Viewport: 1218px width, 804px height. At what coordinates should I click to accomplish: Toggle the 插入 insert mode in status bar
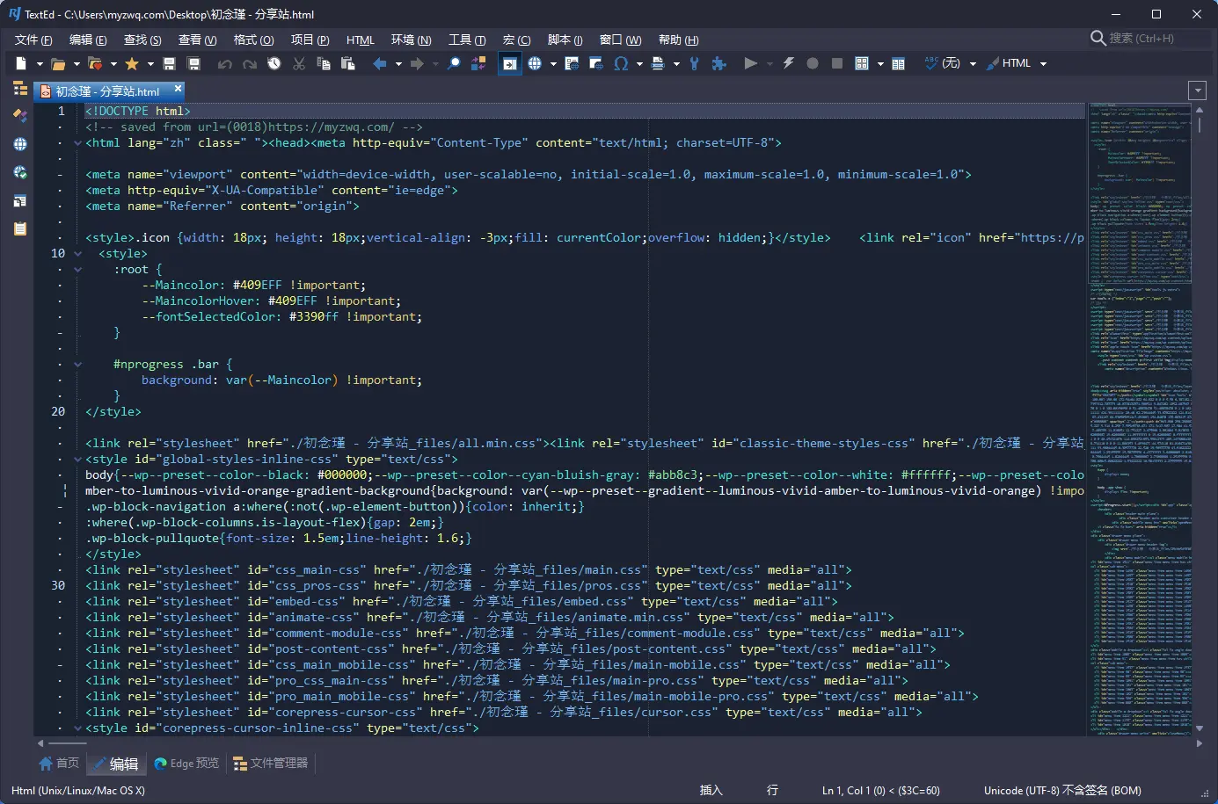(x=711, y=790)
